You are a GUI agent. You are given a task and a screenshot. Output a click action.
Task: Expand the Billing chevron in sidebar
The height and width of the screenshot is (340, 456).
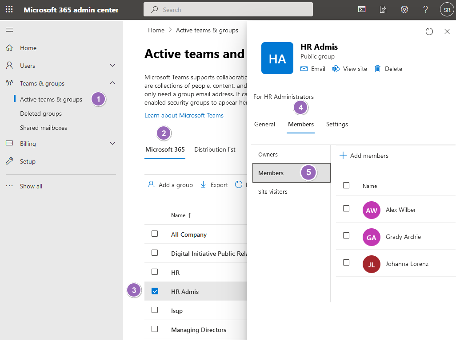112,143
